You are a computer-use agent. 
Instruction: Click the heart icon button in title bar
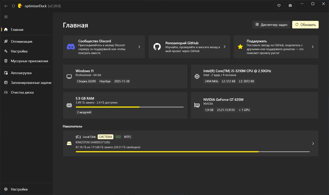[x=279, y=5]
